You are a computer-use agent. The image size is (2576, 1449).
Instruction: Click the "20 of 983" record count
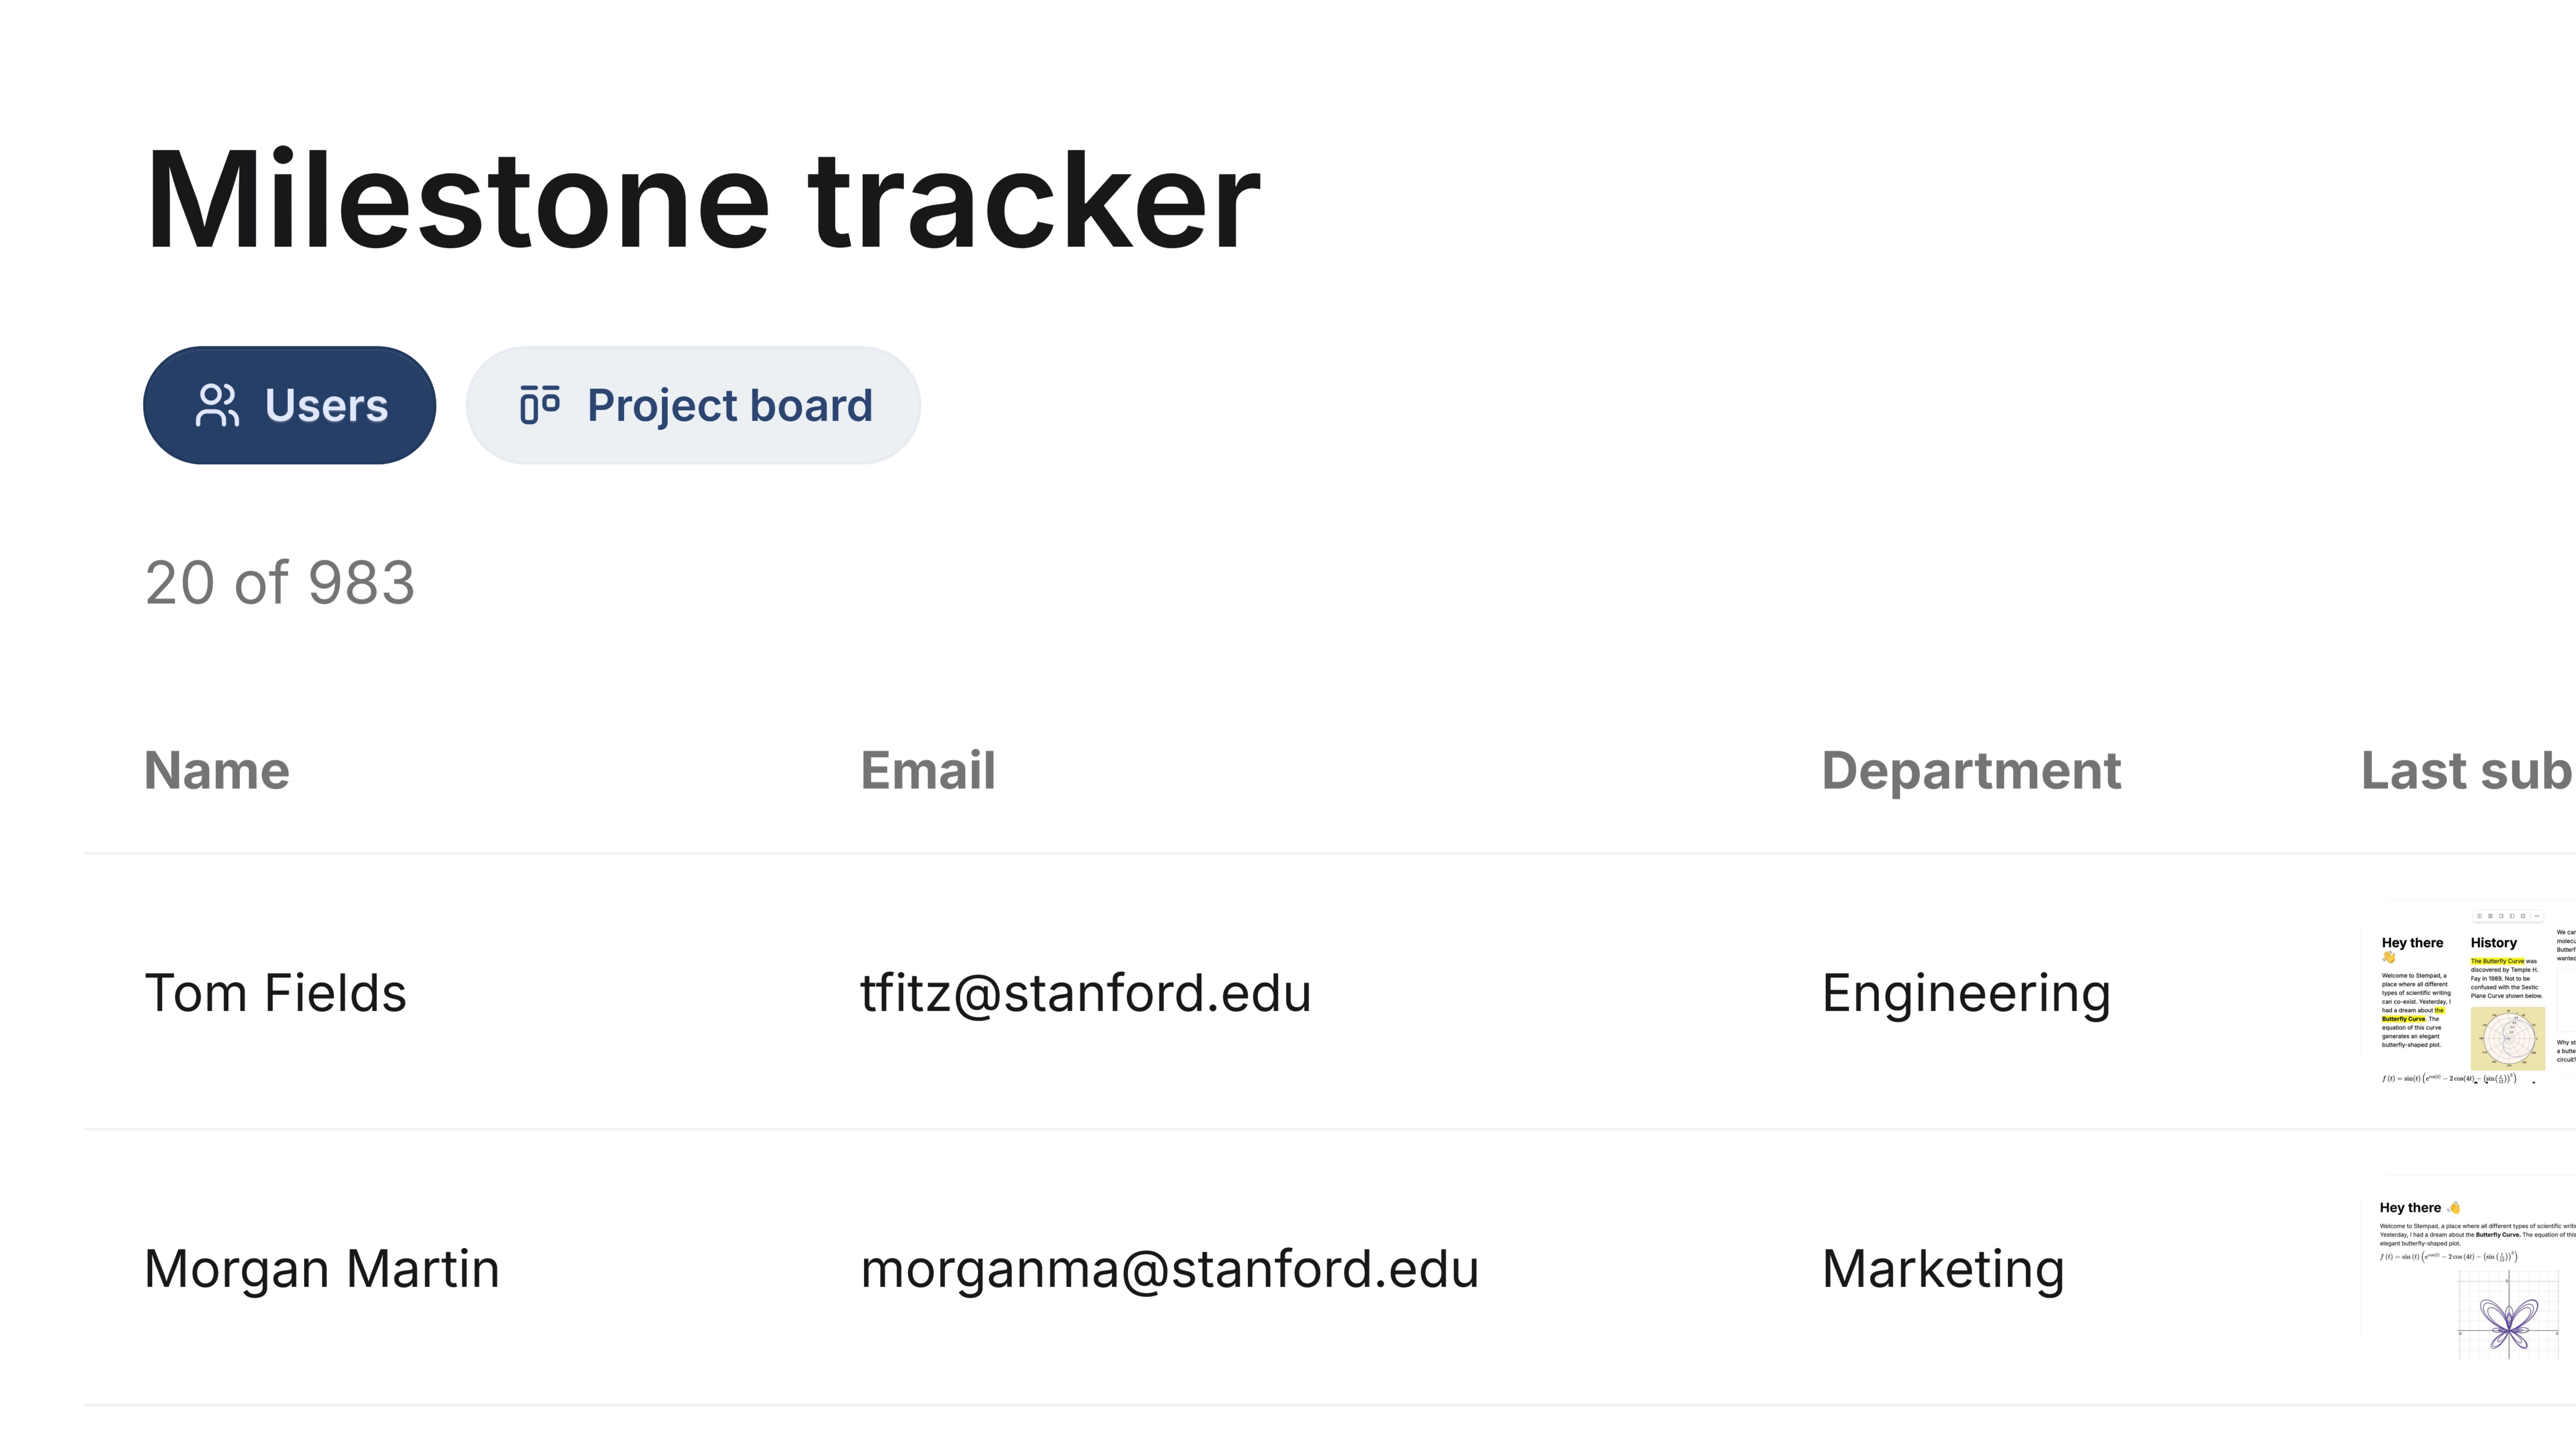[x=280, y=583]
